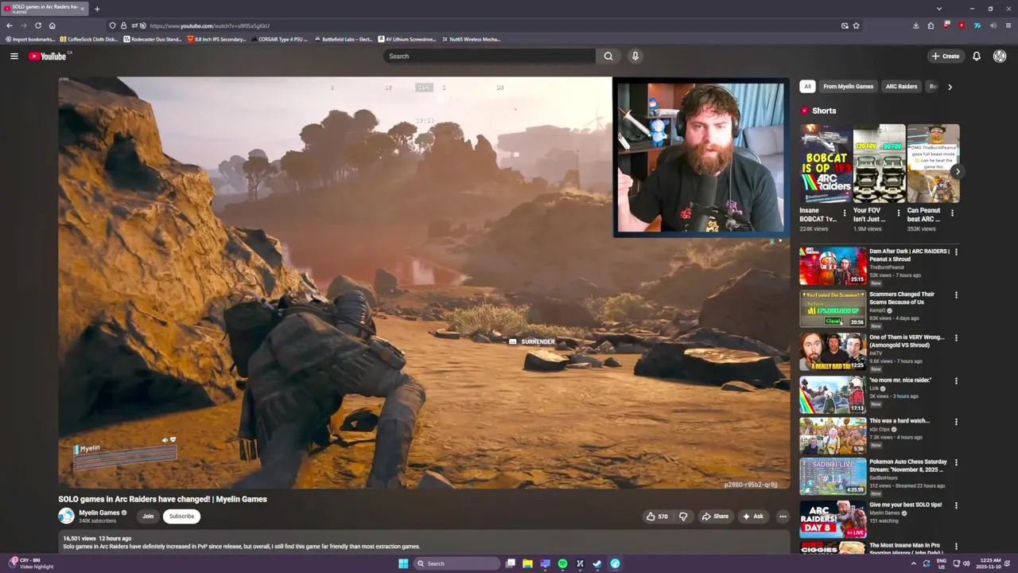Click the browser address bar URL
The image size is (1018, 573).
pyautogui.click(x=209, y=25)
